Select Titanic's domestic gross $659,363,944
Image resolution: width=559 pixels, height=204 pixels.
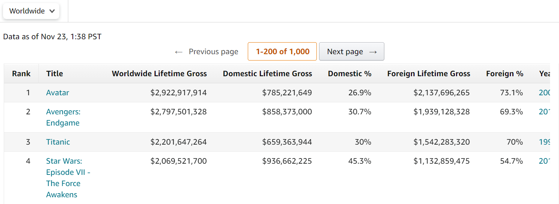(x=287, y=142)
